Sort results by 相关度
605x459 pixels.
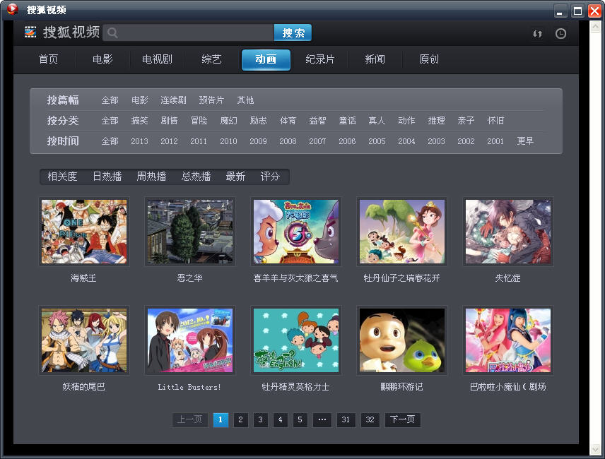(62, 177)
